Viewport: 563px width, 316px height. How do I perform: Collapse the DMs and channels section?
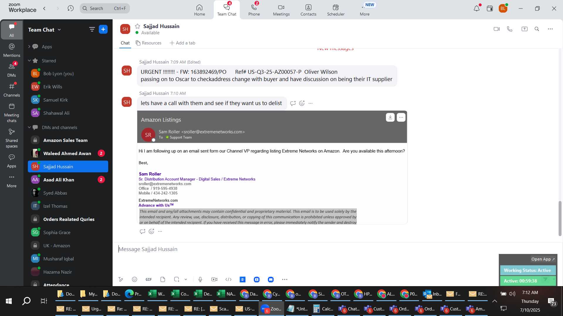[x=29, y=127]
